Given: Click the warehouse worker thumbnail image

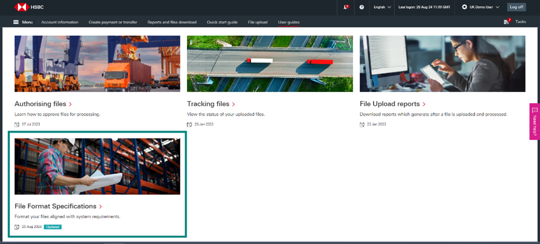Looking at the screenshot, I should click(97, 166).
